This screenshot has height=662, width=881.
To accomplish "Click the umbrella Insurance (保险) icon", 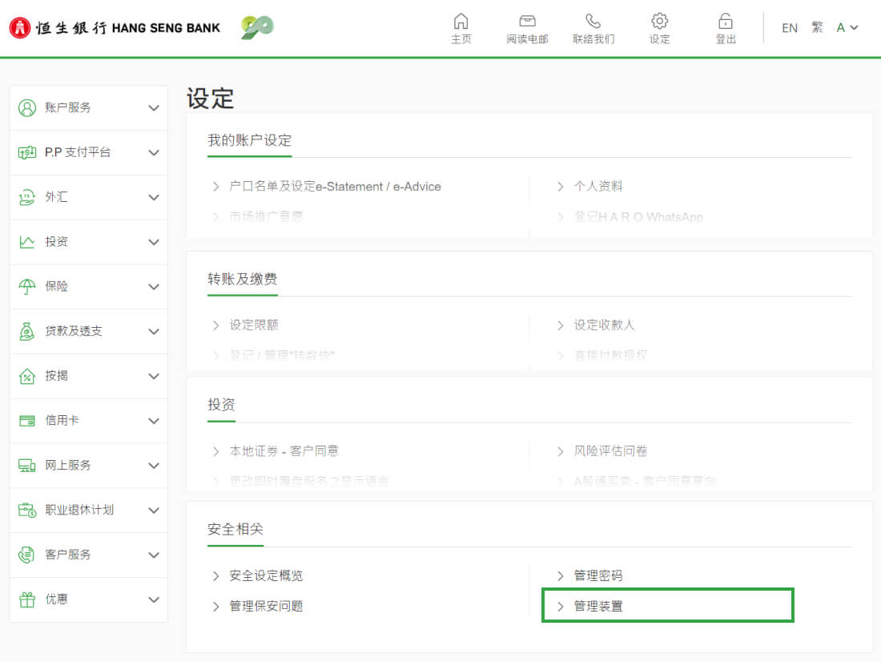I will (27, 286).
